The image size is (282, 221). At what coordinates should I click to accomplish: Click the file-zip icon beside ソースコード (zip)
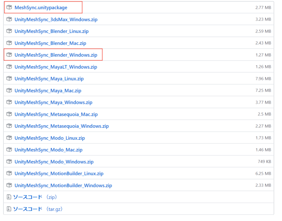pyautogui.click(x=9, y=197)
